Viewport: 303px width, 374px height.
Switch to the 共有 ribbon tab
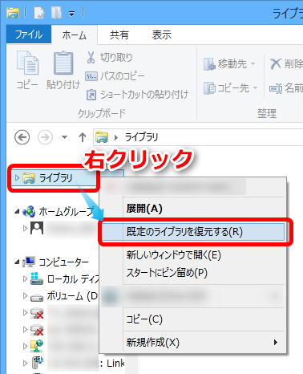tap(119, 35)
